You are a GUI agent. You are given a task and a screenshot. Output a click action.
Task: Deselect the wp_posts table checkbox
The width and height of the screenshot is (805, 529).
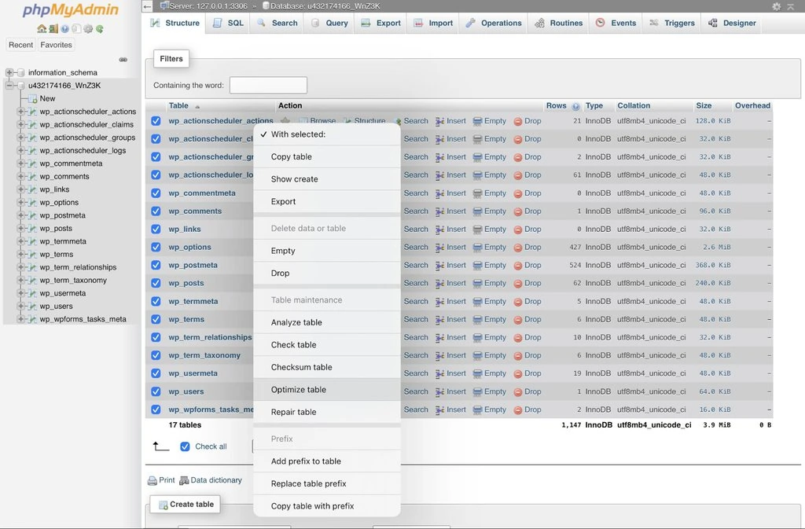[x=155, y=283]
